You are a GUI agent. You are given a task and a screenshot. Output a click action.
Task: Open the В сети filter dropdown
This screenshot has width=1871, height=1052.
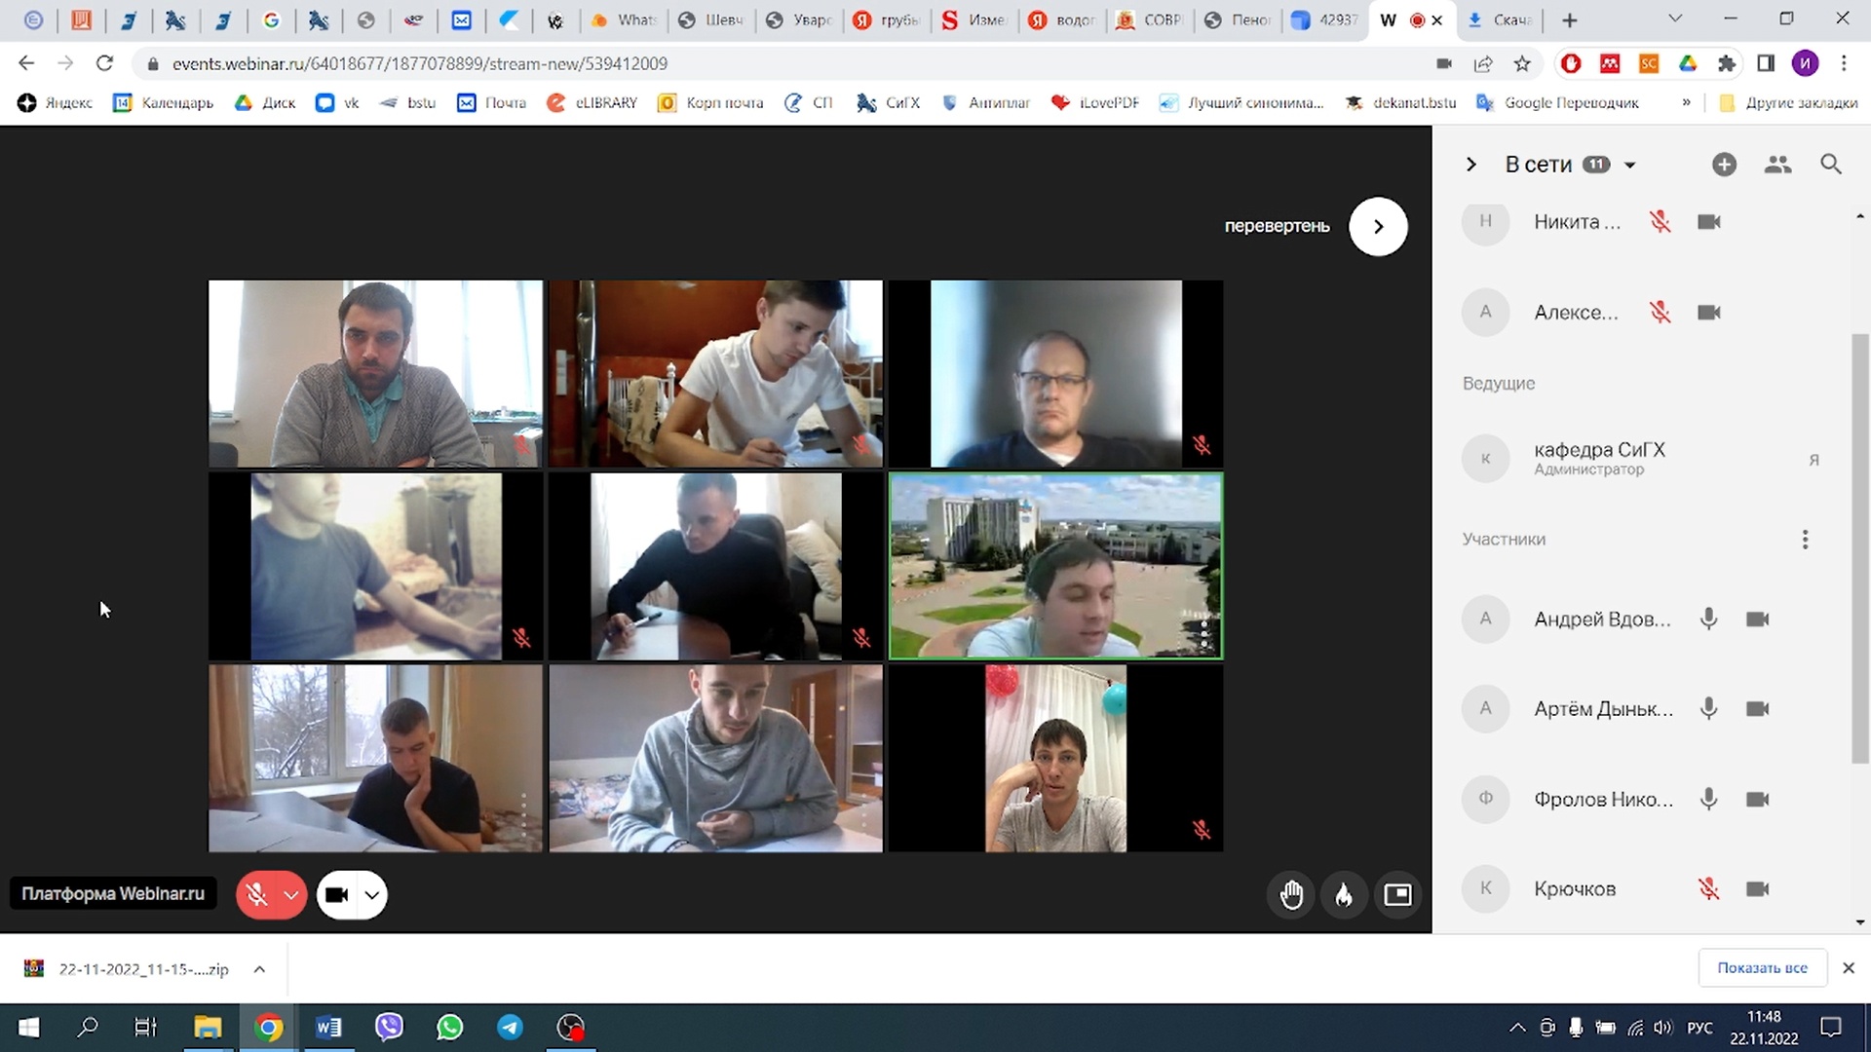tap(1629, 166)
